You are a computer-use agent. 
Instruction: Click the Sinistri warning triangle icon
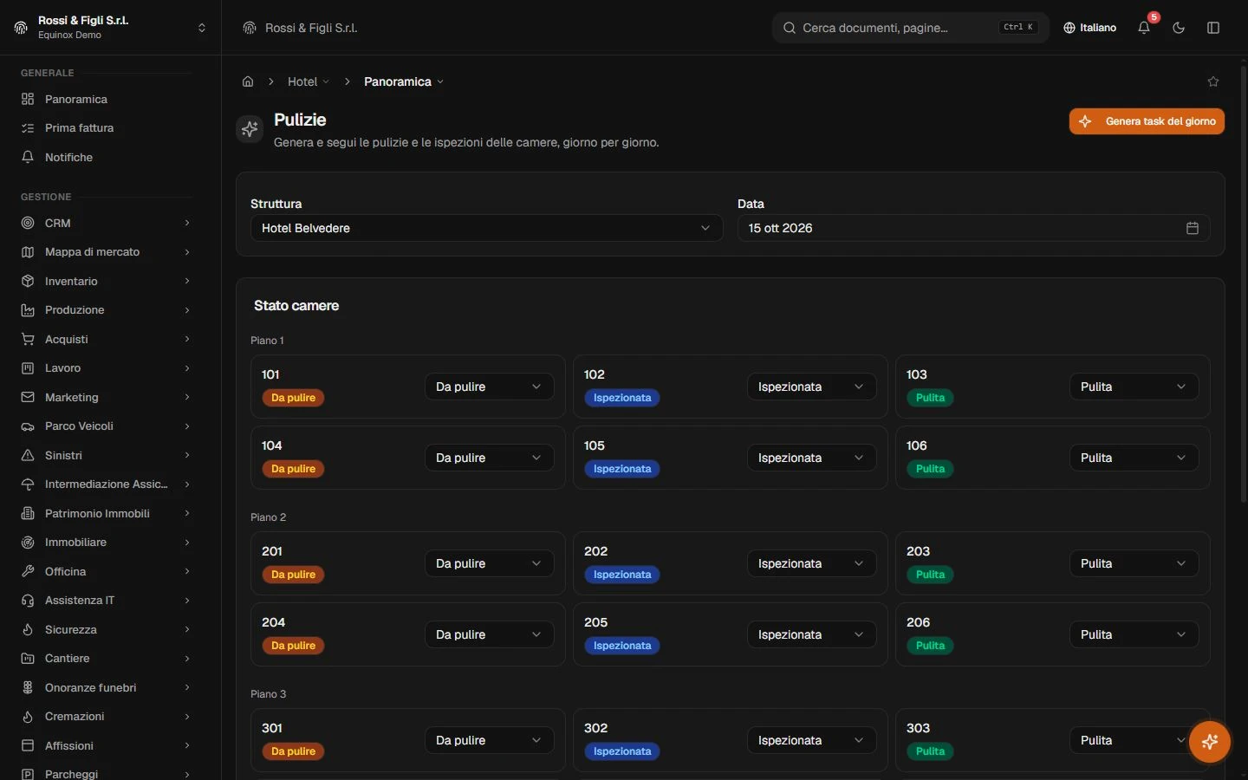28,455
